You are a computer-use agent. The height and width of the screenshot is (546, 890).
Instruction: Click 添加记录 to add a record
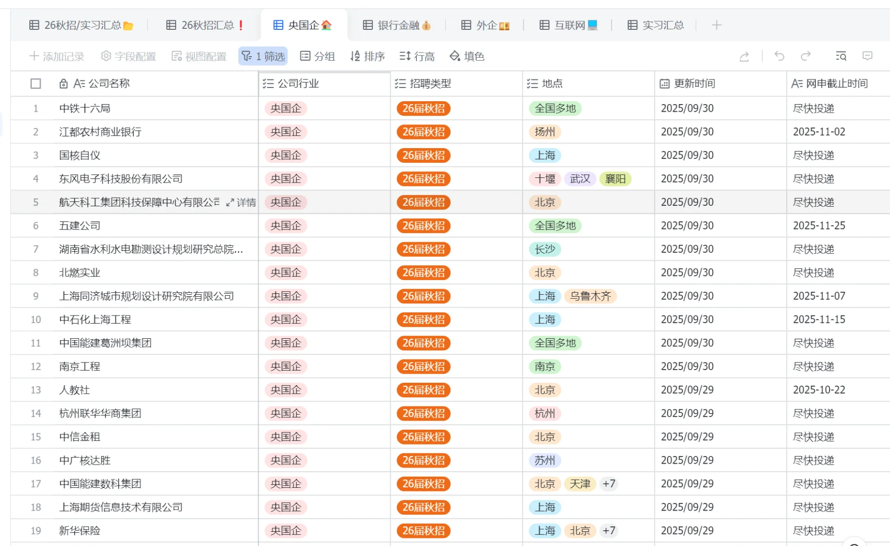point(57,56)
